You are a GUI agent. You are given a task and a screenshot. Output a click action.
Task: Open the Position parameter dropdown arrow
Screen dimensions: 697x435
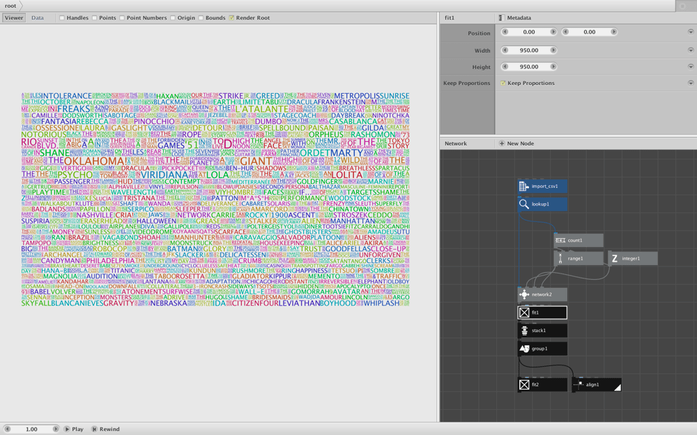click(690, 32)
